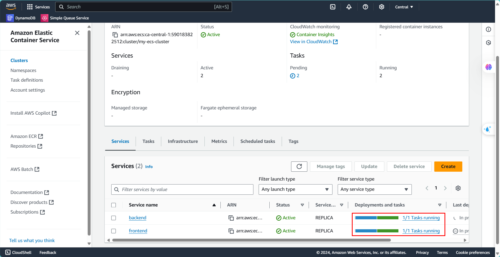Image resolution: width=500 pixels, height=257 pixels.
Task: Click the Create service button
Action: click(448, 166)
